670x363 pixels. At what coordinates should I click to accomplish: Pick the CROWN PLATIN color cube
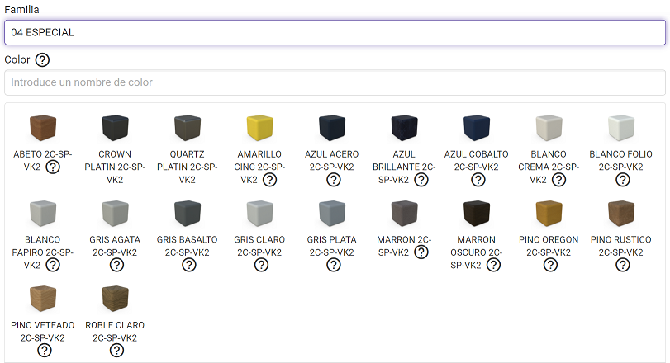tap(115, 129)
